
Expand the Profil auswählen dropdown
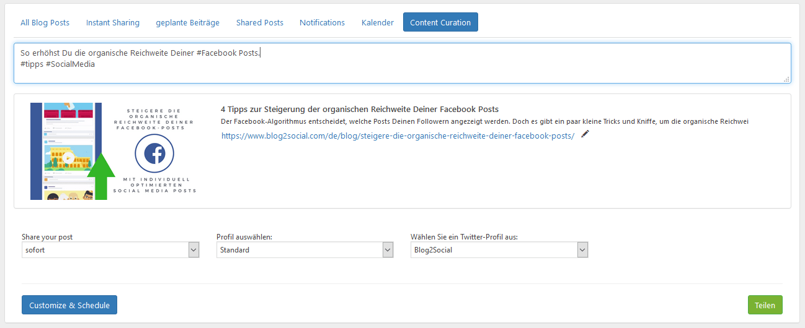coord(305,250)
